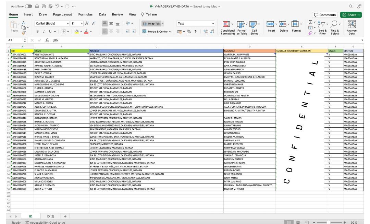
Task: Toggle Underline formatting
Action: [x=50, y=32]
